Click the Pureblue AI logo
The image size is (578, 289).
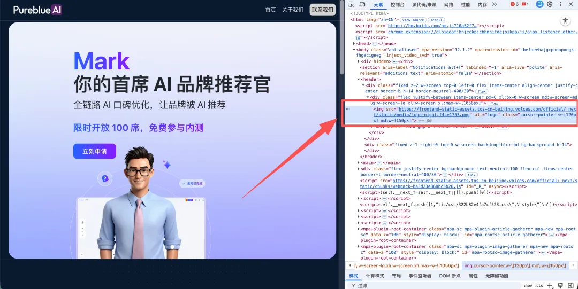pos(37,10)
